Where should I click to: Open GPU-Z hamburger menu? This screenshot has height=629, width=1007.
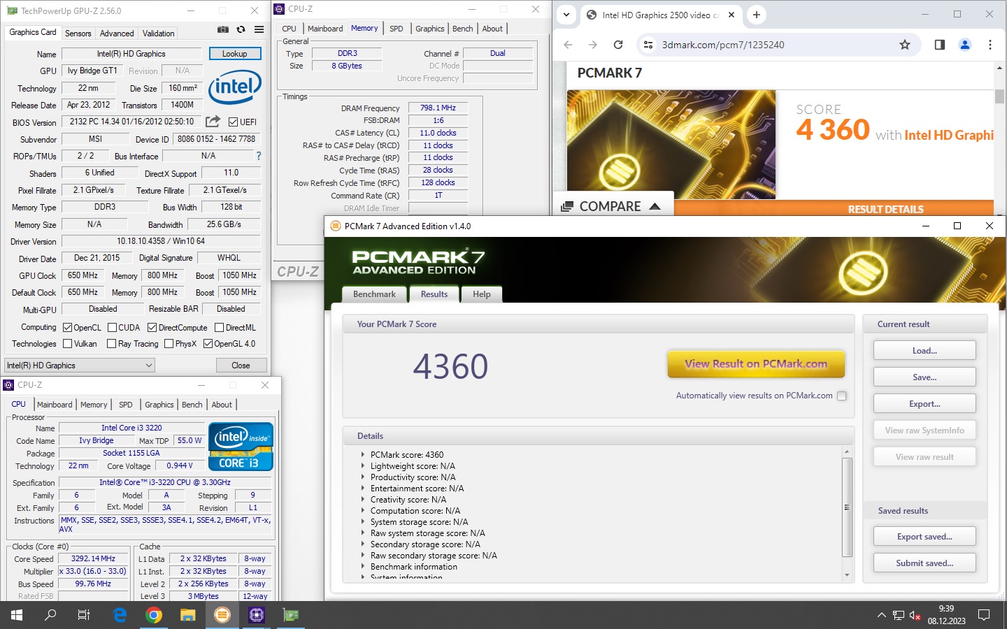point(259,29)
